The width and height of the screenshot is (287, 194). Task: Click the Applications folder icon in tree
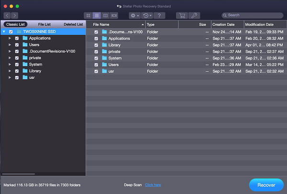[x=25, y=38]
